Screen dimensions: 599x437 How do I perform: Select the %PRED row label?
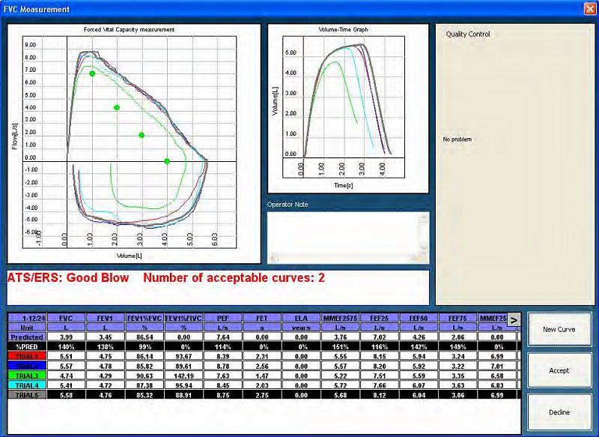[27, 348]
